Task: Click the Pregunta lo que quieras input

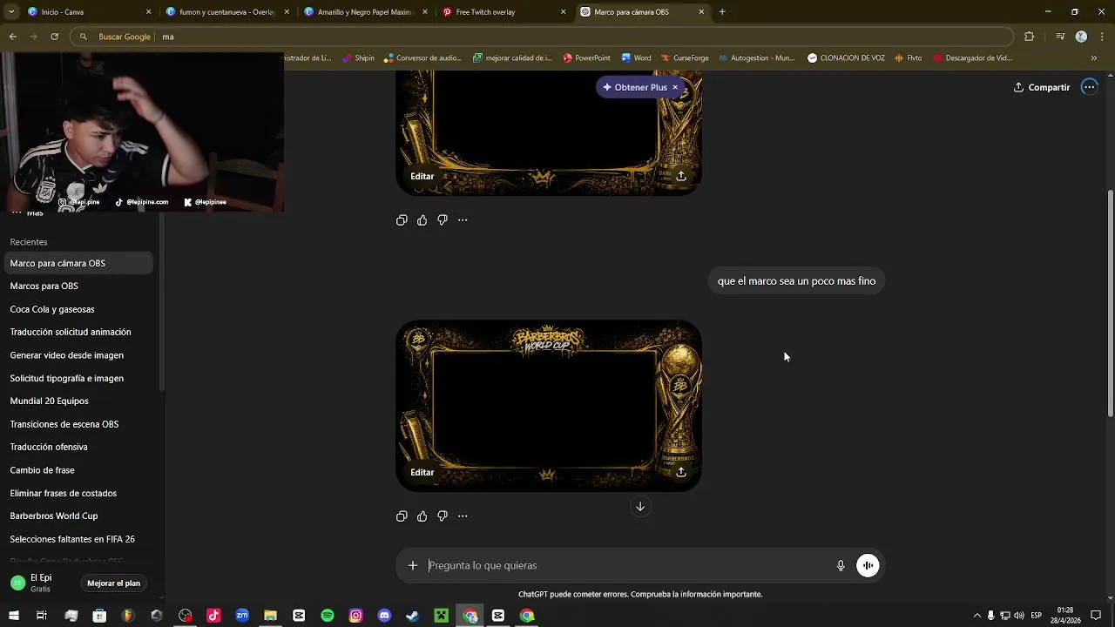Action: 627,565
